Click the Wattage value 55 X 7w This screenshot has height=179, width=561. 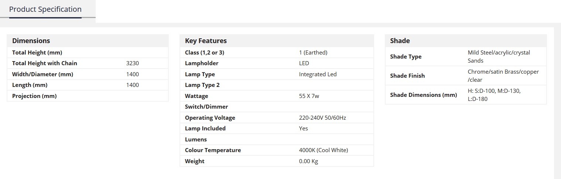point(309,96)
